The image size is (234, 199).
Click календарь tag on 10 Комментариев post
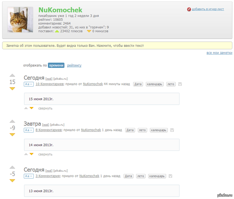154,84
